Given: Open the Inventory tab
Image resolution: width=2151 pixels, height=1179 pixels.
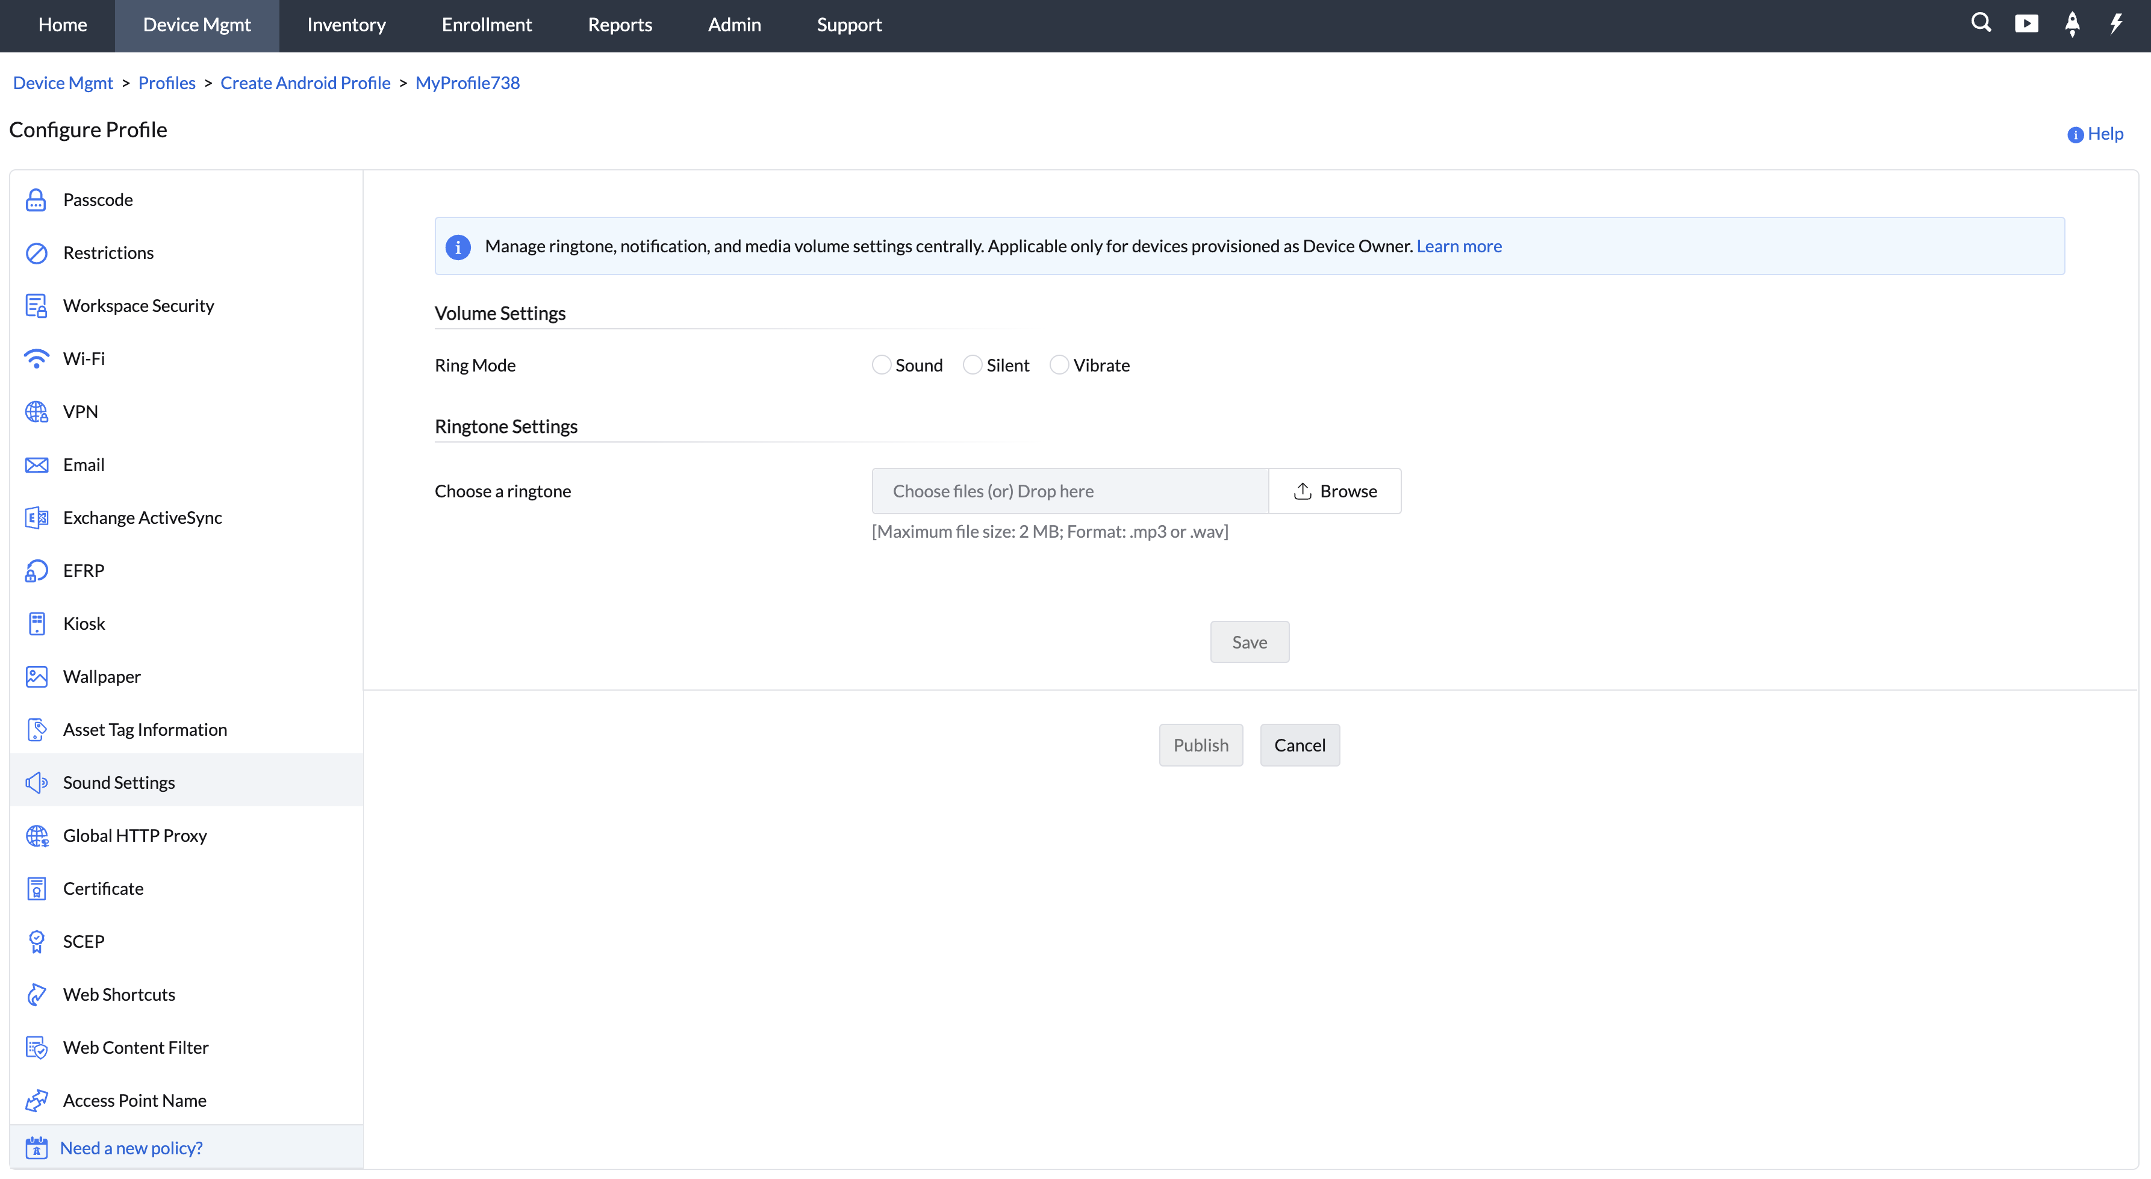Looking at the screenshot, I should click(346, 25).
